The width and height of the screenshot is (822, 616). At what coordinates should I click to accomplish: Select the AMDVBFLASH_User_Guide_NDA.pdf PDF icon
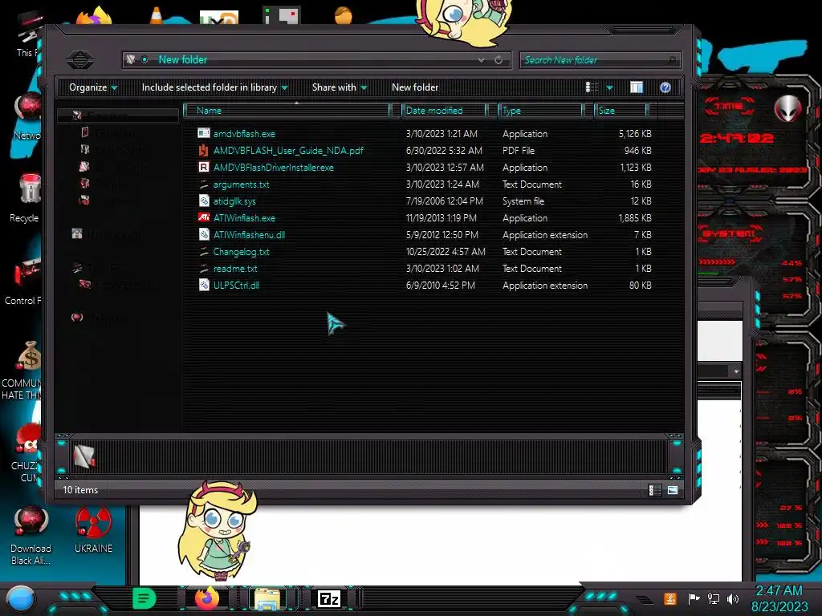[x=203, y=150]
